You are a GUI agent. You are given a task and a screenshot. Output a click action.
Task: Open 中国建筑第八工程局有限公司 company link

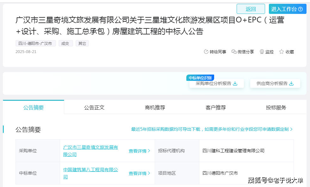[x=90, y=170]
